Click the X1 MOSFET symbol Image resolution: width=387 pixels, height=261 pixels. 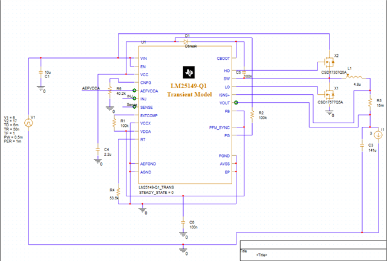[328, 94]
